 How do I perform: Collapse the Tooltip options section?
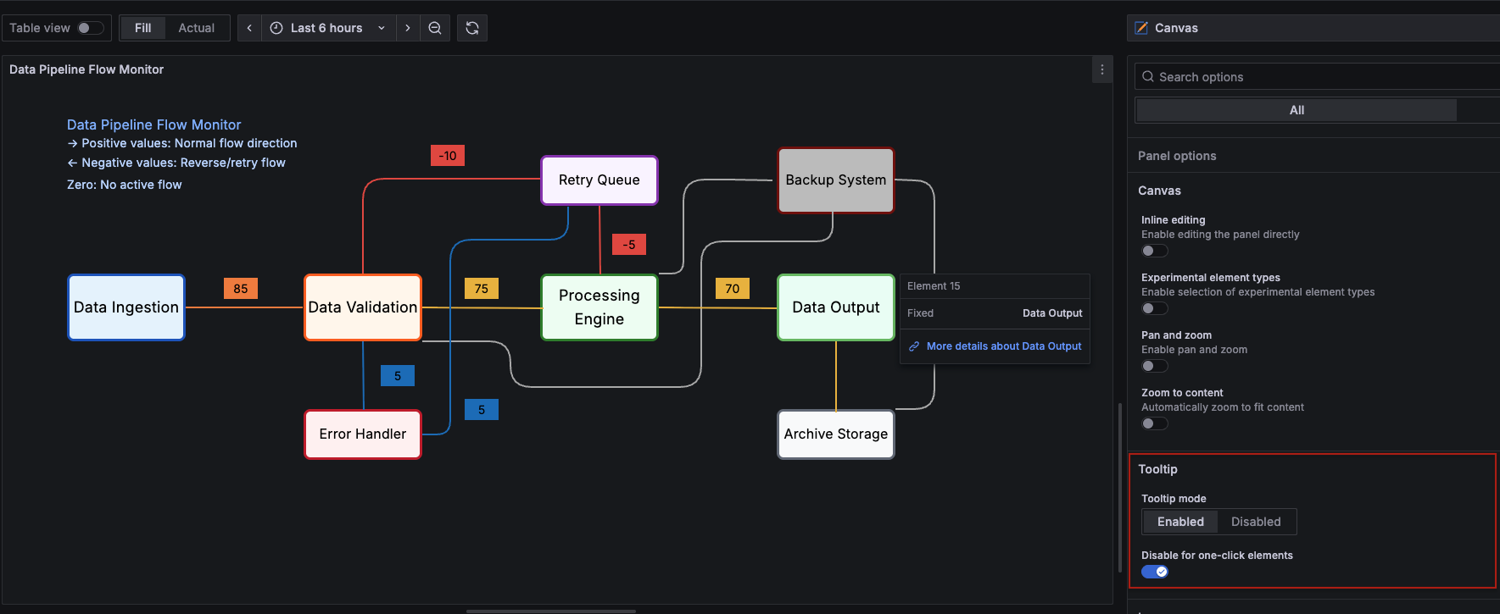1157,469
